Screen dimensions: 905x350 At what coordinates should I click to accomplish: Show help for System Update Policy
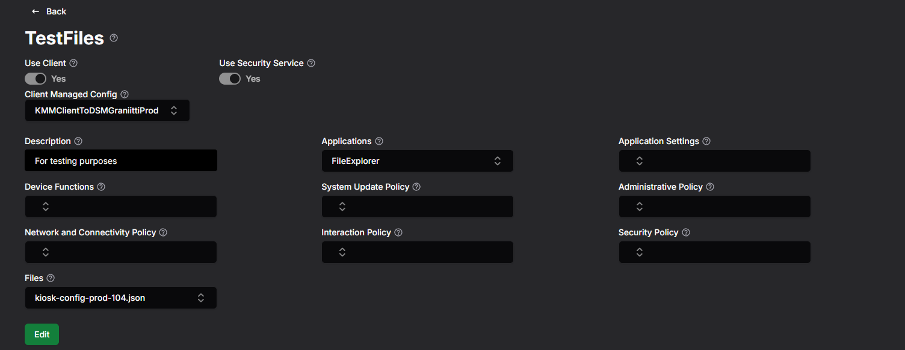click(x=416, y=187)
